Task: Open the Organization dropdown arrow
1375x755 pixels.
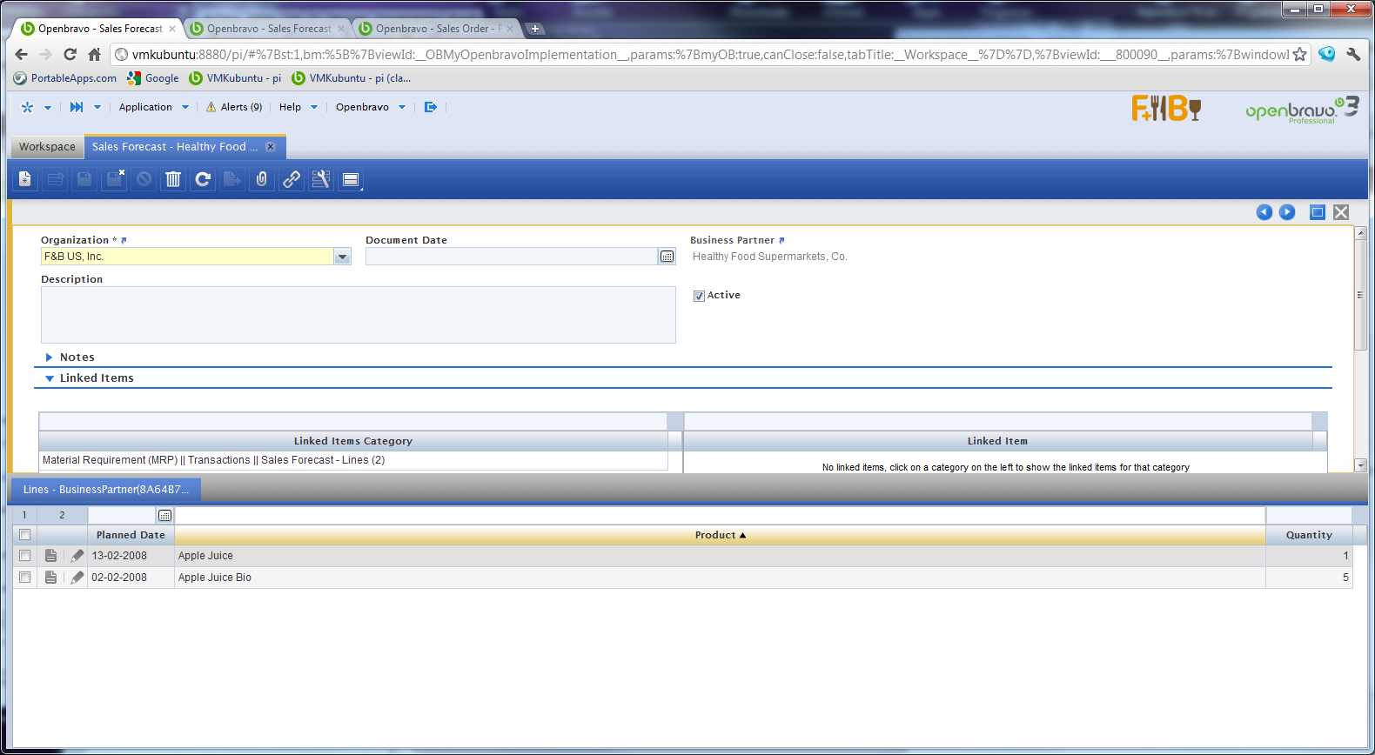Action: pyautogui.click(x=342, y=257)
